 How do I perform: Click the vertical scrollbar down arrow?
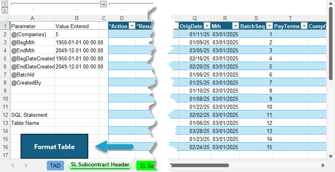(x=331, y=156)
